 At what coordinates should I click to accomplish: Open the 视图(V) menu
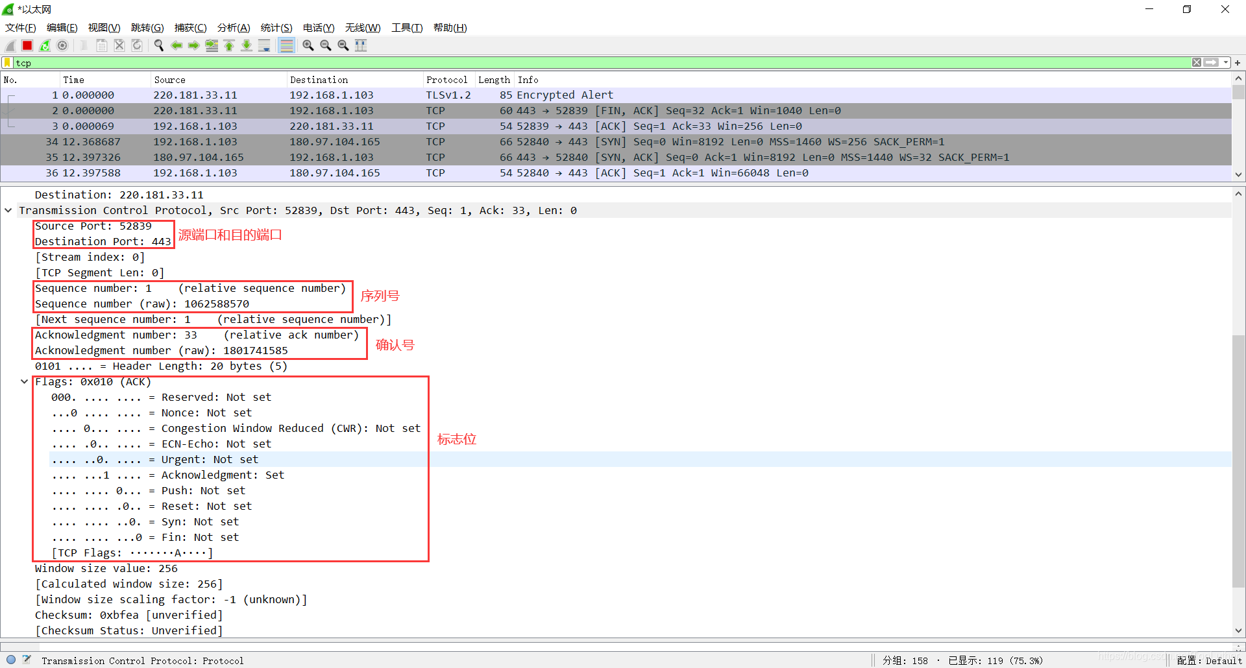(x=104, y=28)
